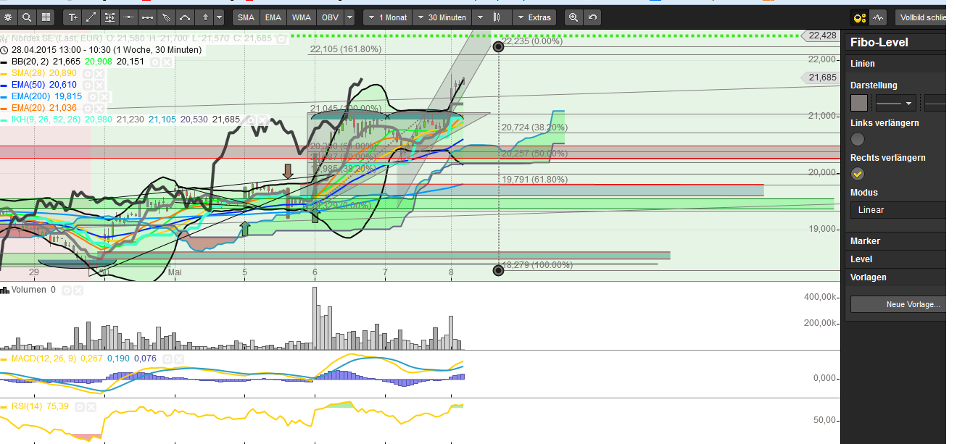Select the line segment tool with endpoints
The height and width of the screenshot is (444, 957).
(x=147, y=17)
